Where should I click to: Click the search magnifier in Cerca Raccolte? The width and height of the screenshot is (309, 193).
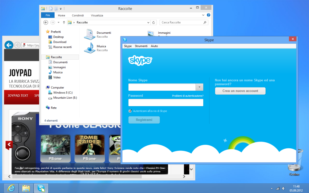coord(205,22)
